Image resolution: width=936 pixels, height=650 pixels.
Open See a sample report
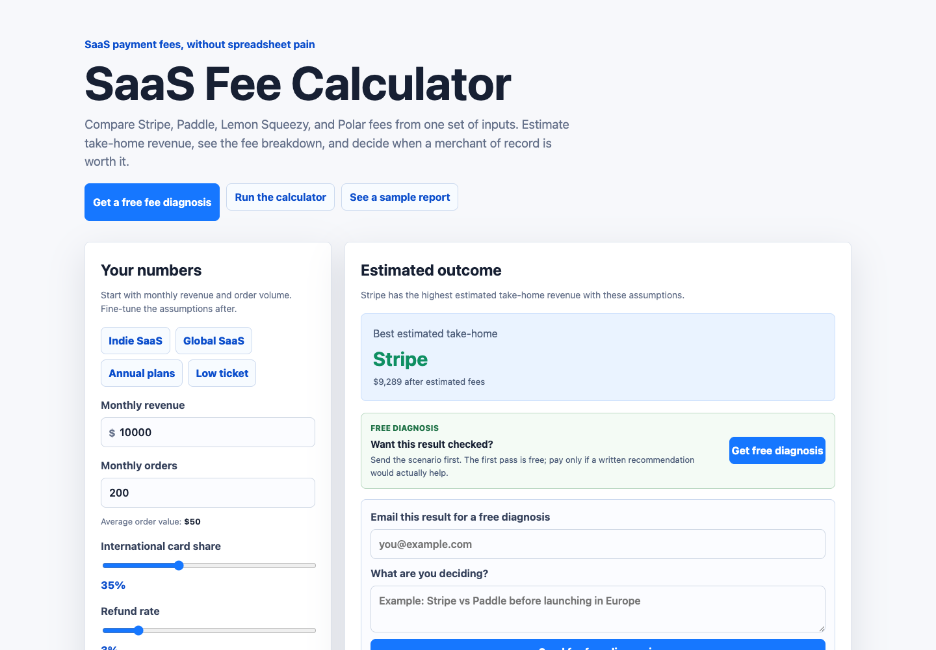(x=400, y=197)
